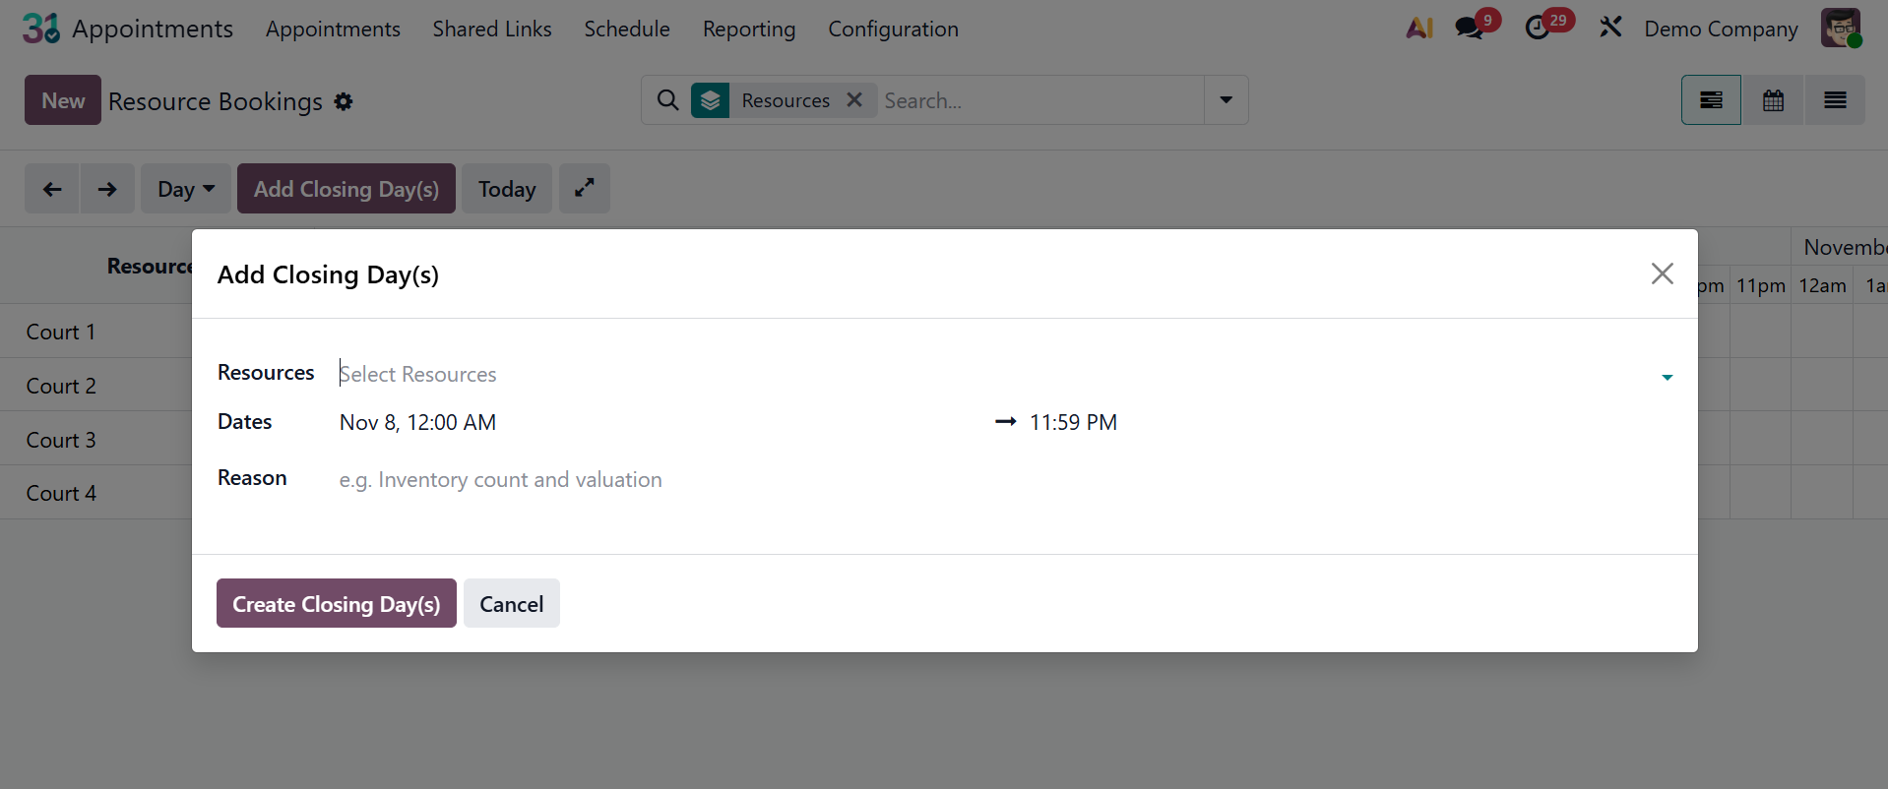Open the chat messages icon
The height and width of the screenshot is (789, 1888).
coord(1469,29)
